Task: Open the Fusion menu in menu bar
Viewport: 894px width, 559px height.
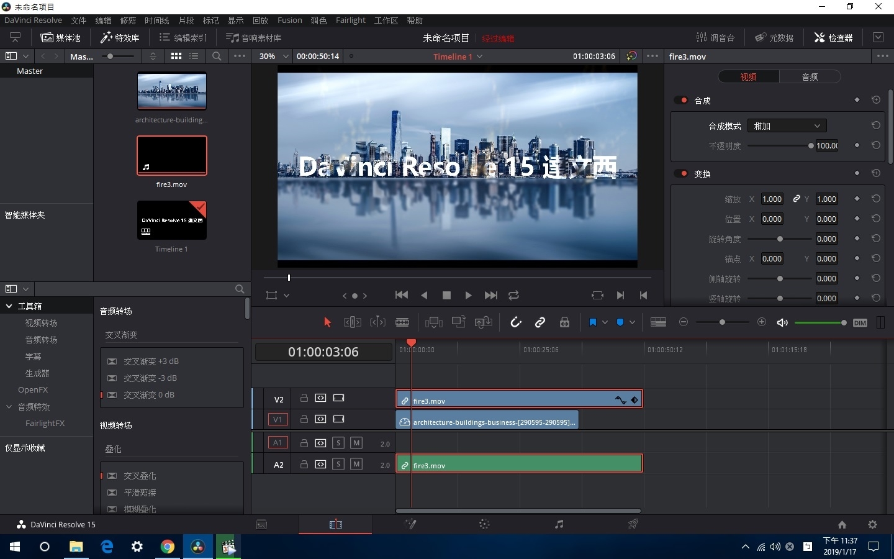Action: (290, 20)
